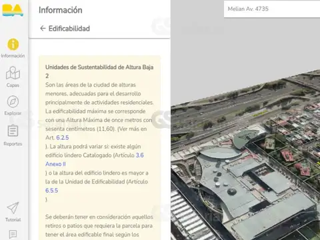Go back using the Edificabilidad arrow
This screenshot has height=240, width=320.
[x=43, y=29]
